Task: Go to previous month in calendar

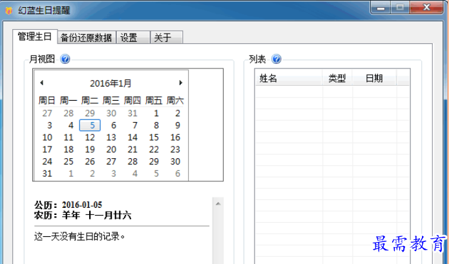Action: tap(42, 83)
